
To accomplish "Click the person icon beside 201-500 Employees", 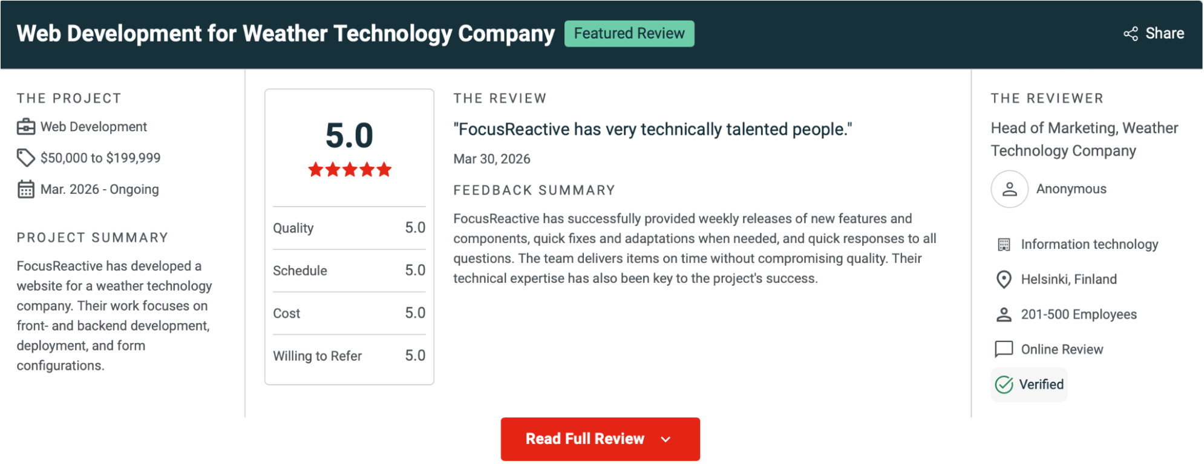I will [1004, 314].
